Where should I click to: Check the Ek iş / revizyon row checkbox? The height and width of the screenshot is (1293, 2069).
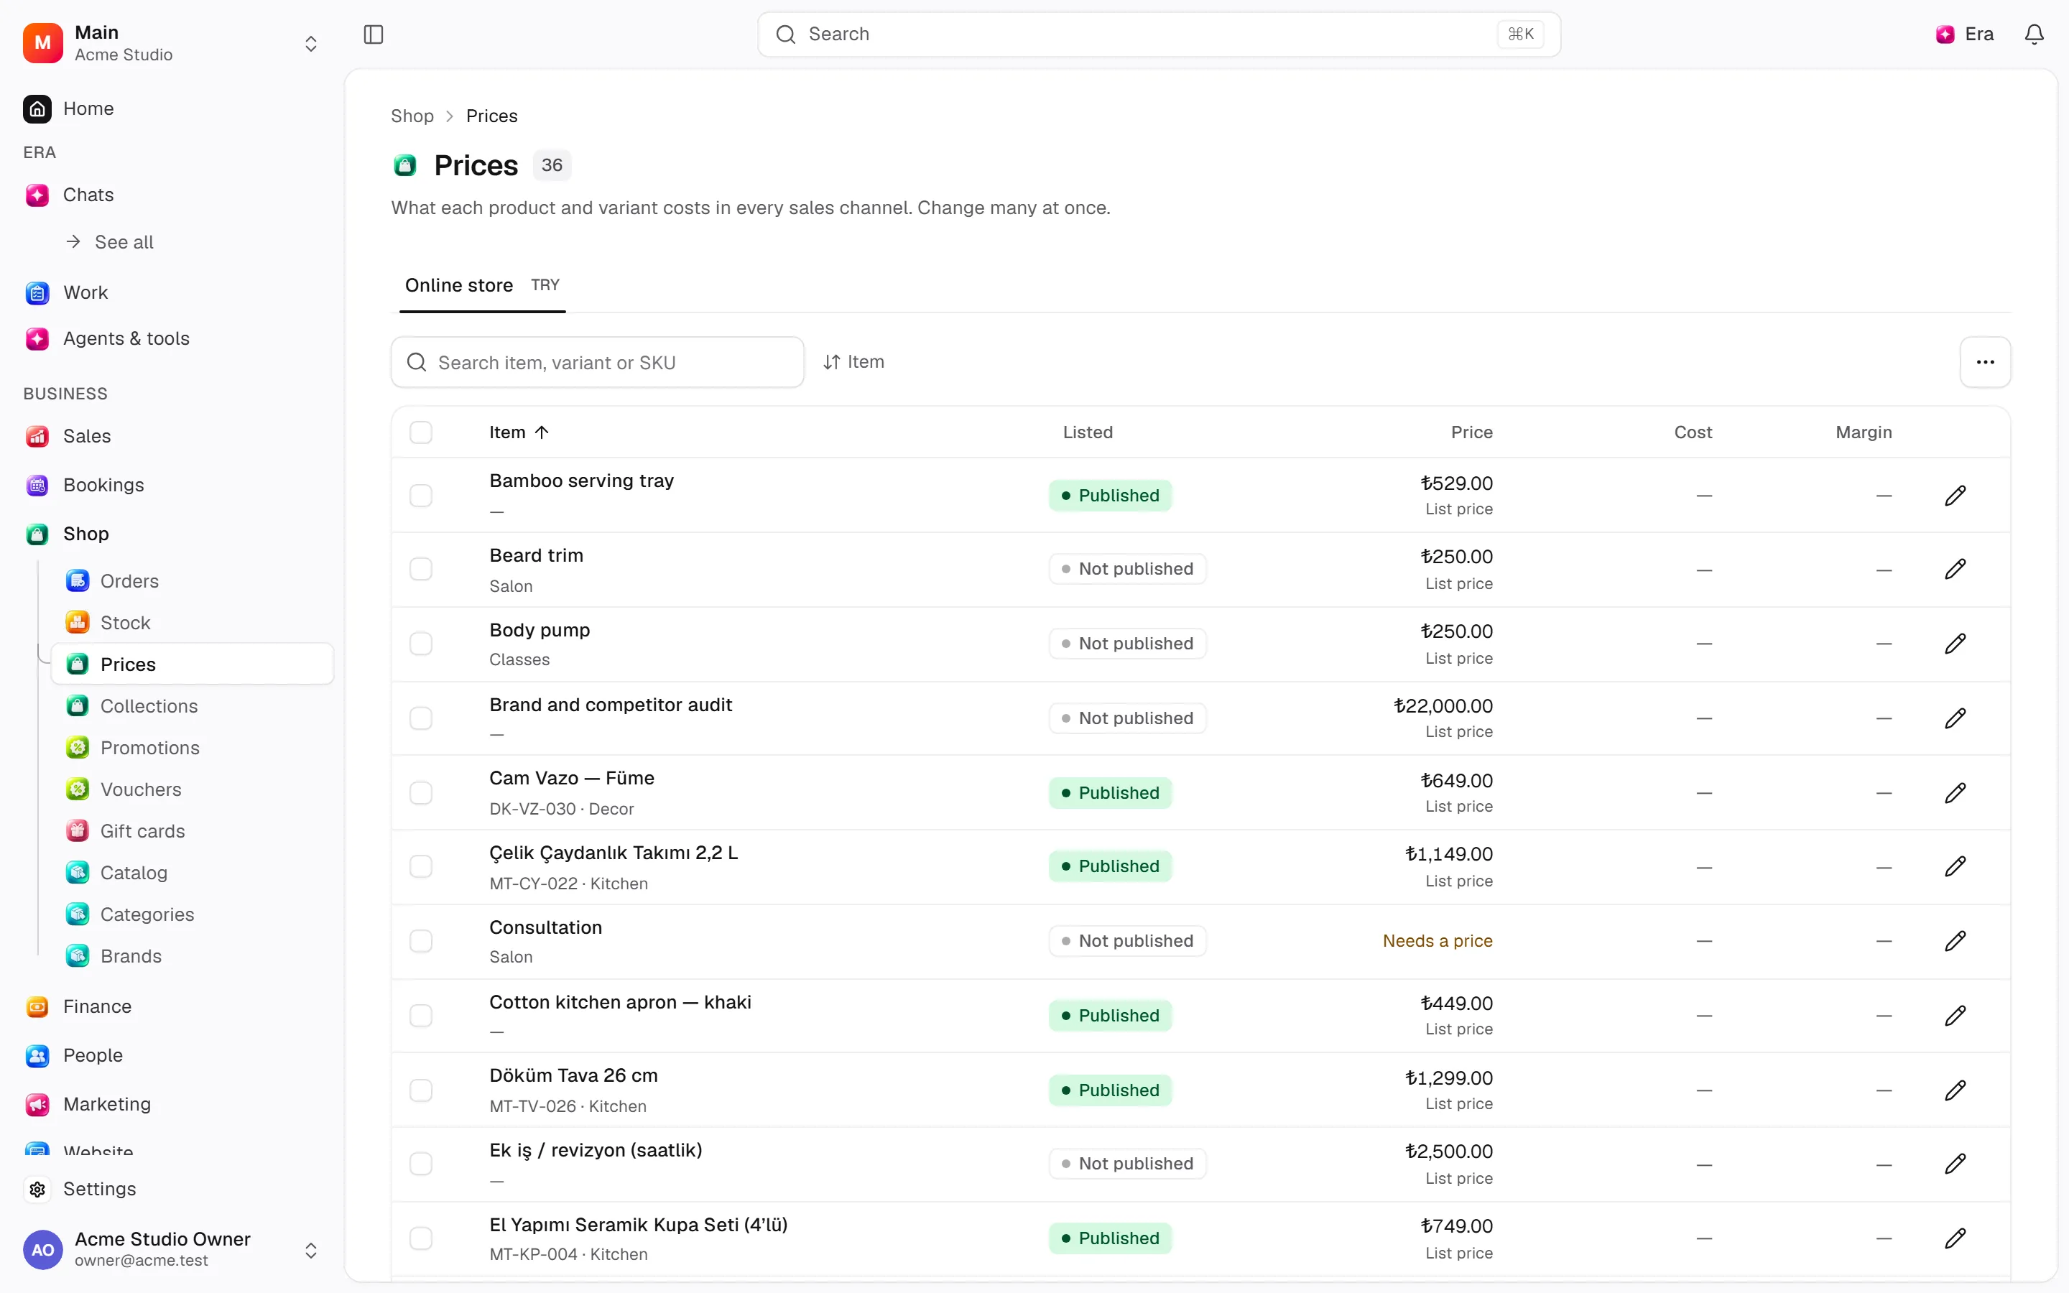coord(421,1164)
